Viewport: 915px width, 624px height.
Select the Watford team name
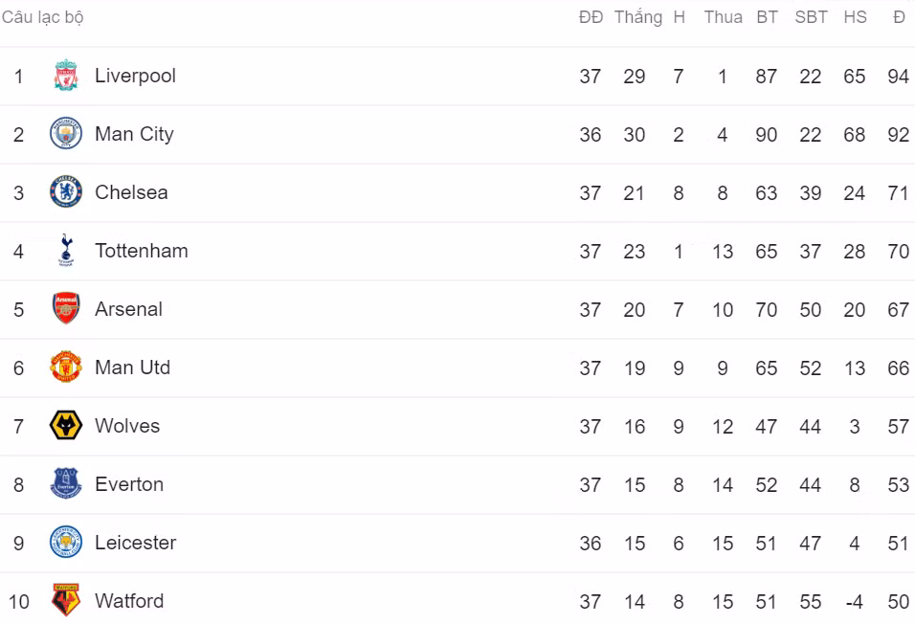129,601
